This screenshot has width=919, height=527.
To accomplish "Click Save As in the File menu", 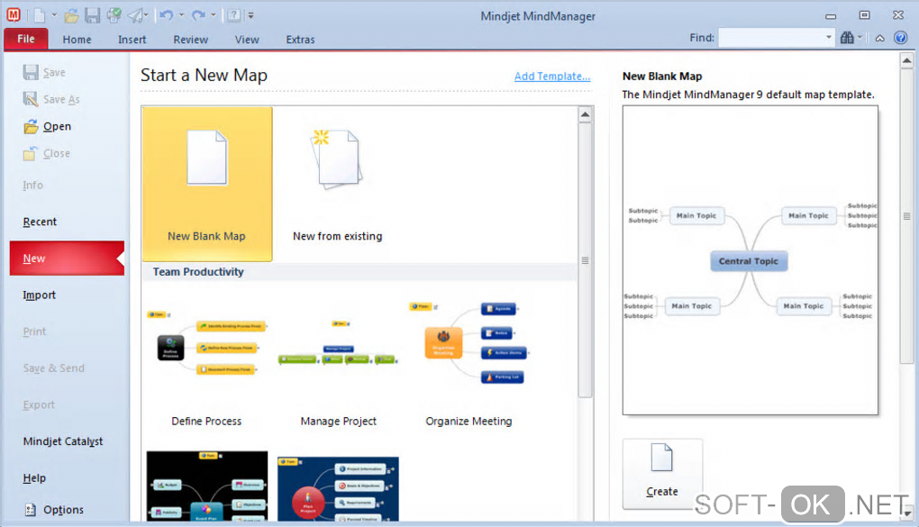I will (x=51, y=100).
